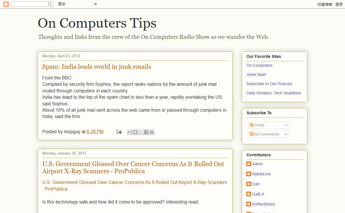Click 'Our Favorite Sites' widget heading
The image size is (345, 213).
(x=264, y=56)
